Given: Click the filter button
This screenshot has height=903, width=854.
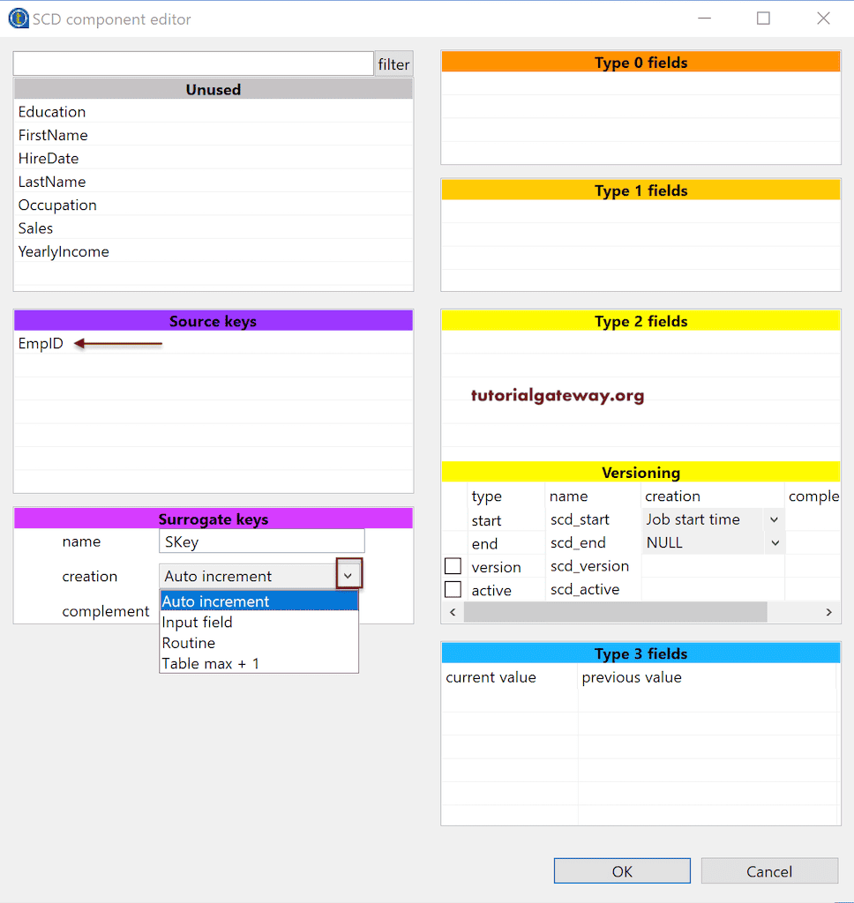Looking at the screenshot, I should pos(393,63).
